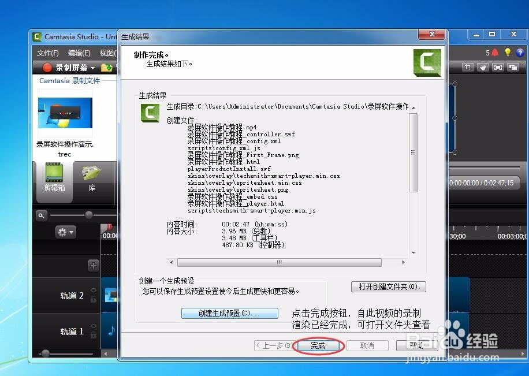Click the full screen preview icon
The height and width of the screenshot is (376, 529).
pyautogui.click(x=498, y=67)
